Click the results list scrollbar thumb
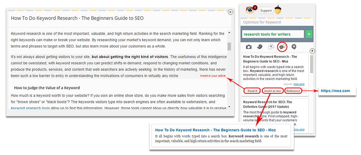This screenshot has width=361, height=155. (312, 64)
